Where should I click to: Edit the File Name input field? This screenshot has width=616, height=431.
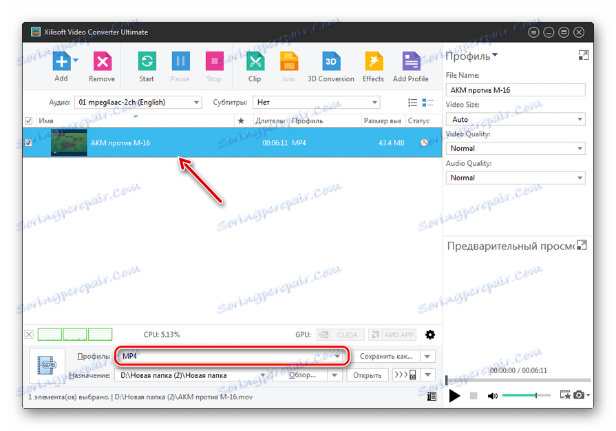(x=516, y=90)
